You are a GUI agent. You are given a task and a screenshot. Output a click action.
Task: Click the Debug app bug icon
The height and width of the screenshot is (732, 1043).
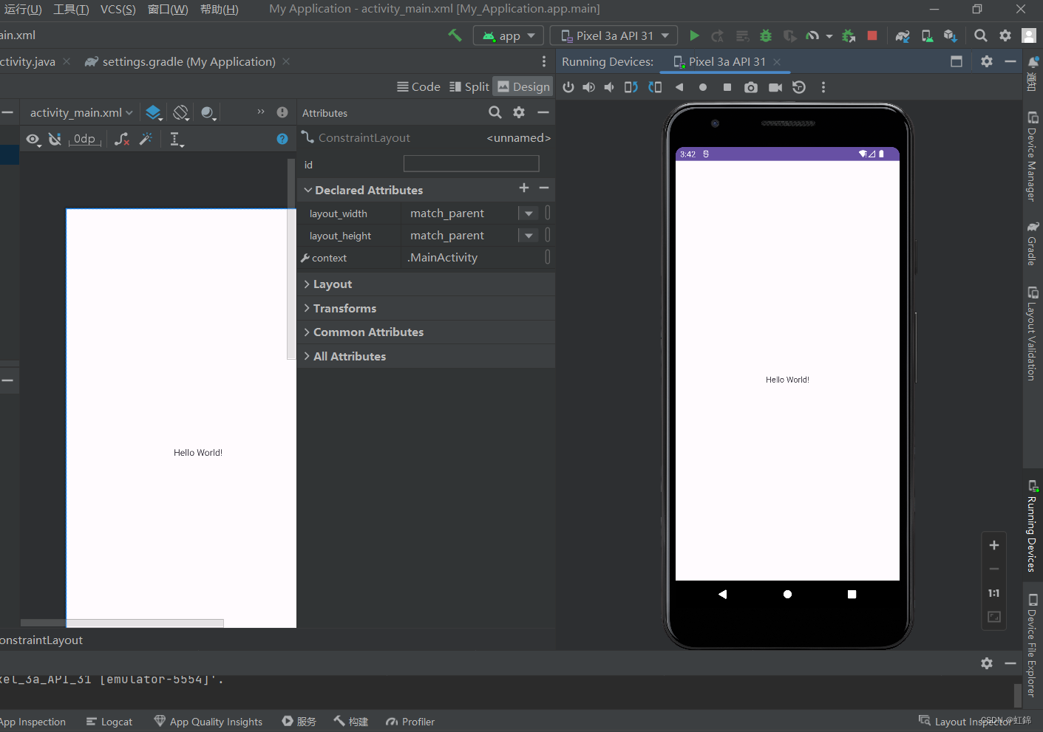coord(766,35)
